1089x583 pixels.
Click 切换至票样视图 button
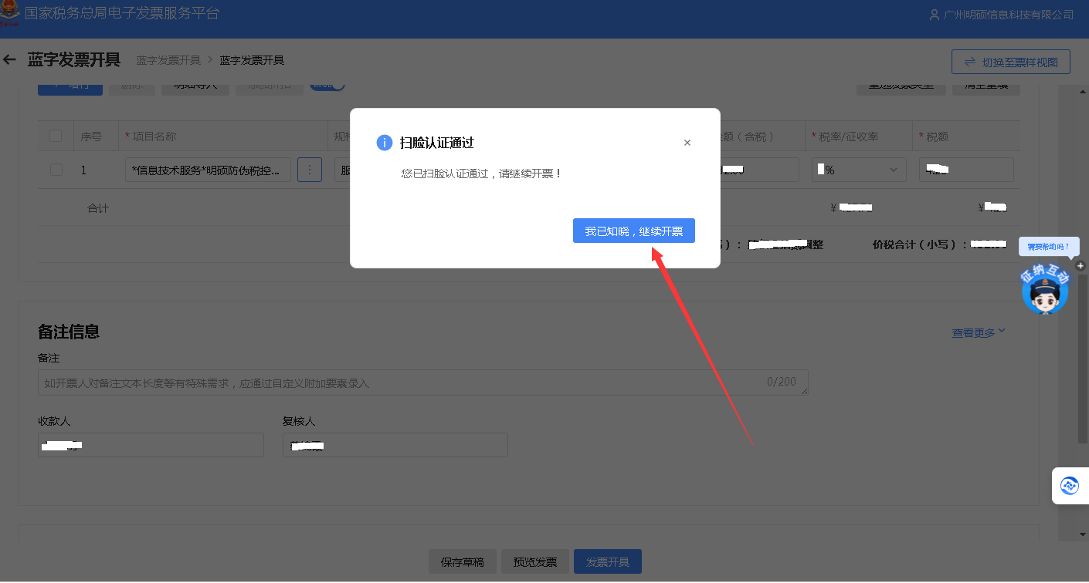pyautogui.click(x=1010, y=62)
